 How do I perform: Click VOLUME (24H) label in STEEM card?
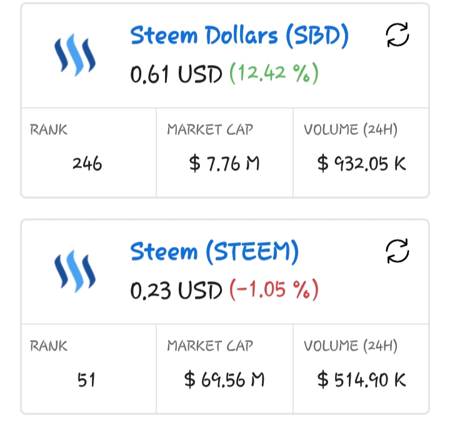tap(351, 346)
